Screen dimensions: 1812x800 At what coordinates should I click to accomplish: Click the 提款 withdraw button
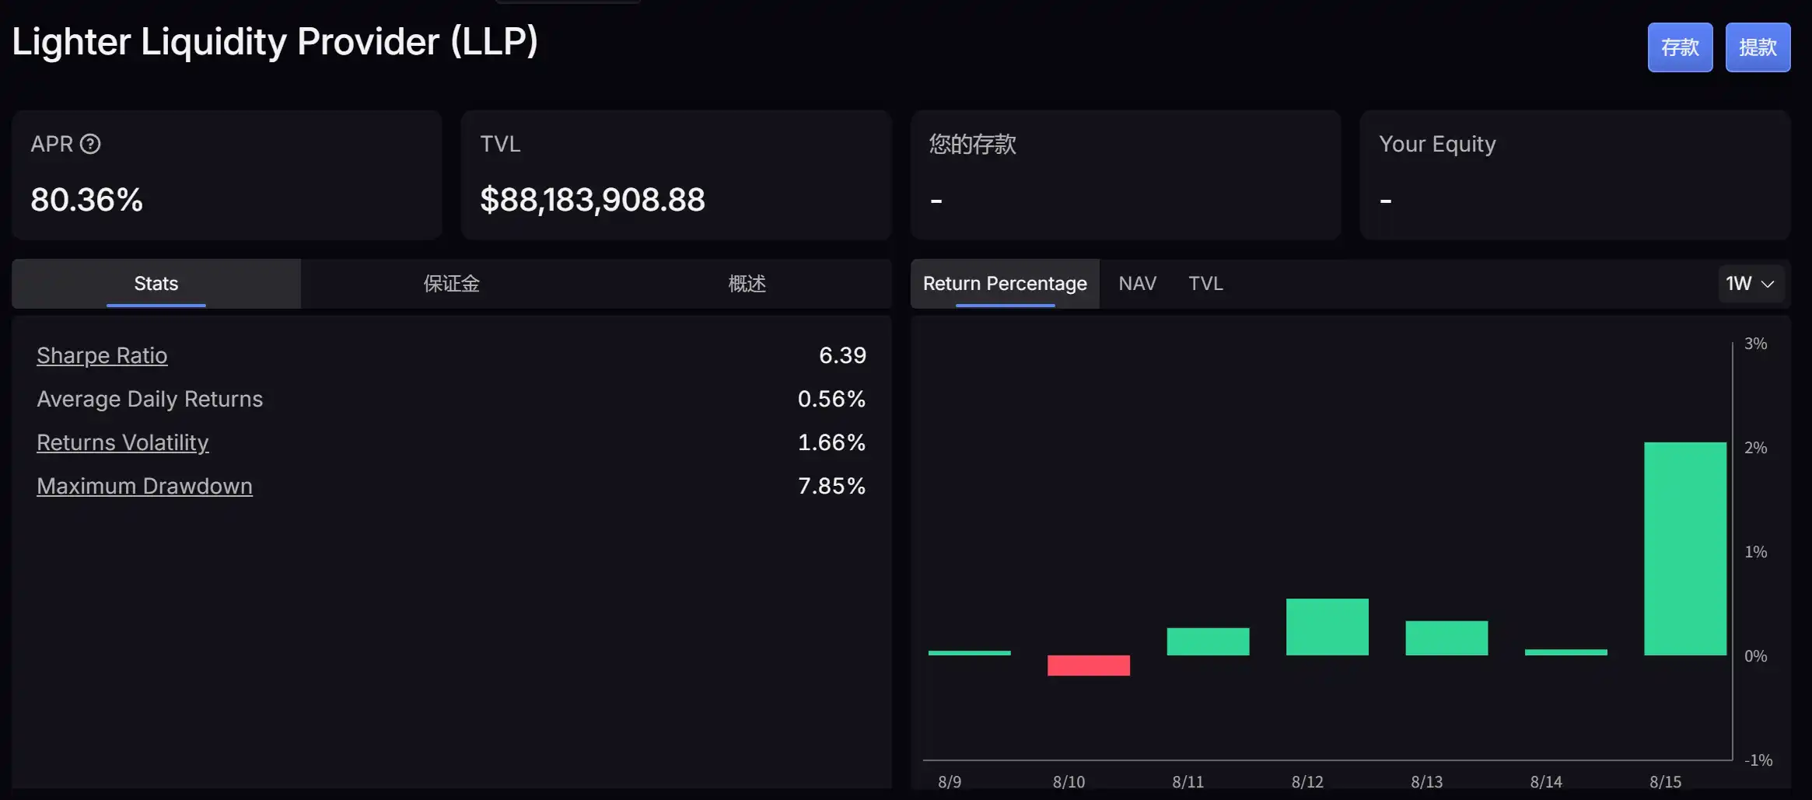point(1758,47)
